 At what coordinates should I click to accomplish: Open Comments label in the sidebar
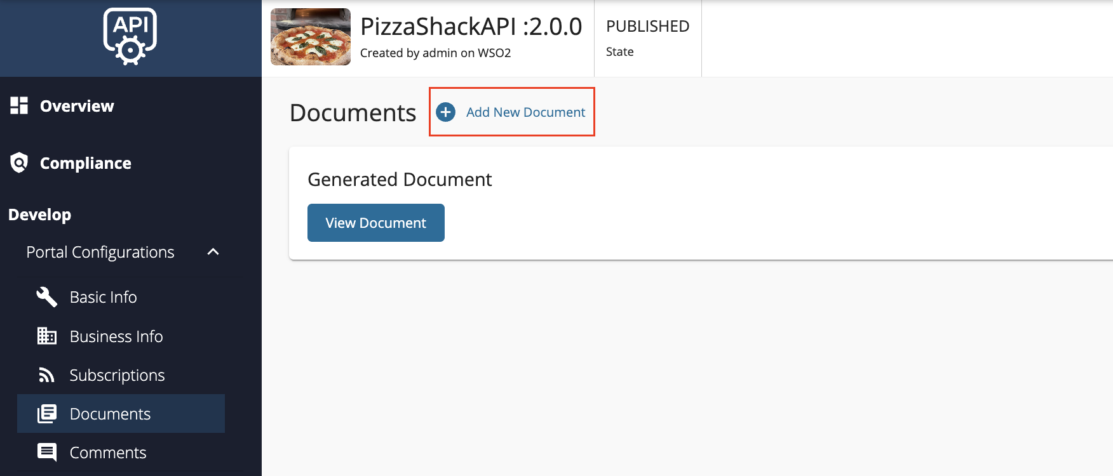(x=108, y=453)
